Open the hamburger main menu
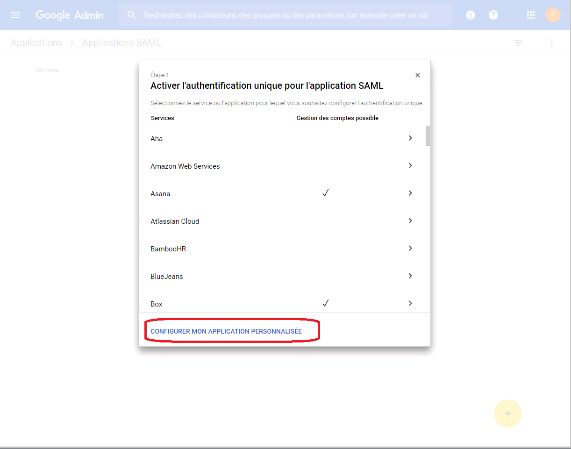 point(15,15)
